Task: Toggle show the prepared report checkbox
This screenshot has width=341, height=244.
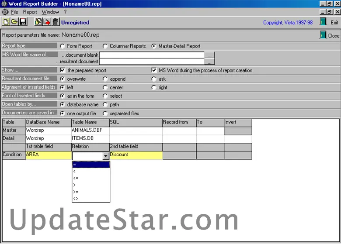Action: point(63,70)
